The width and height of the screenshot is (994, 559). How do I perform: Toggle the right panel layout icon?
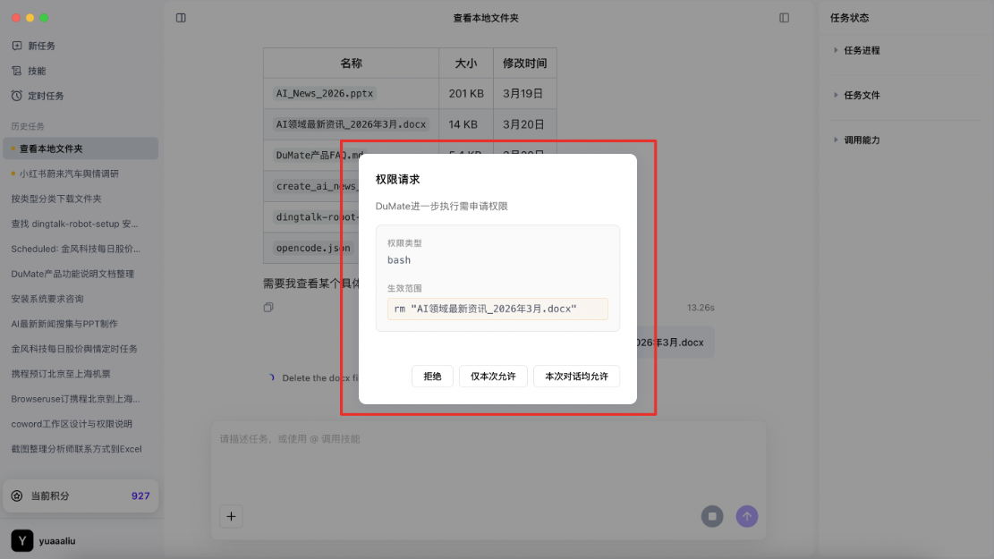click(785, 18)
